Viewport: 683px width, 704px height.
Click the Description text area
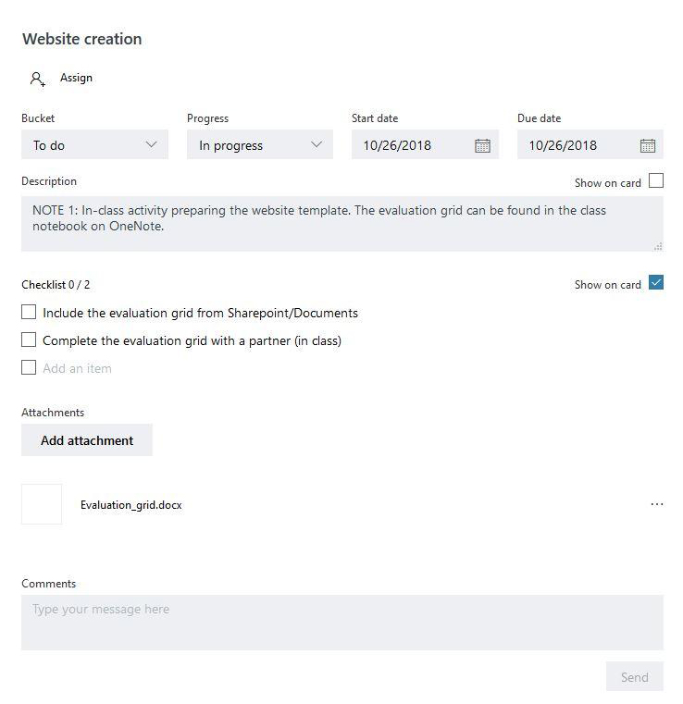342,224
